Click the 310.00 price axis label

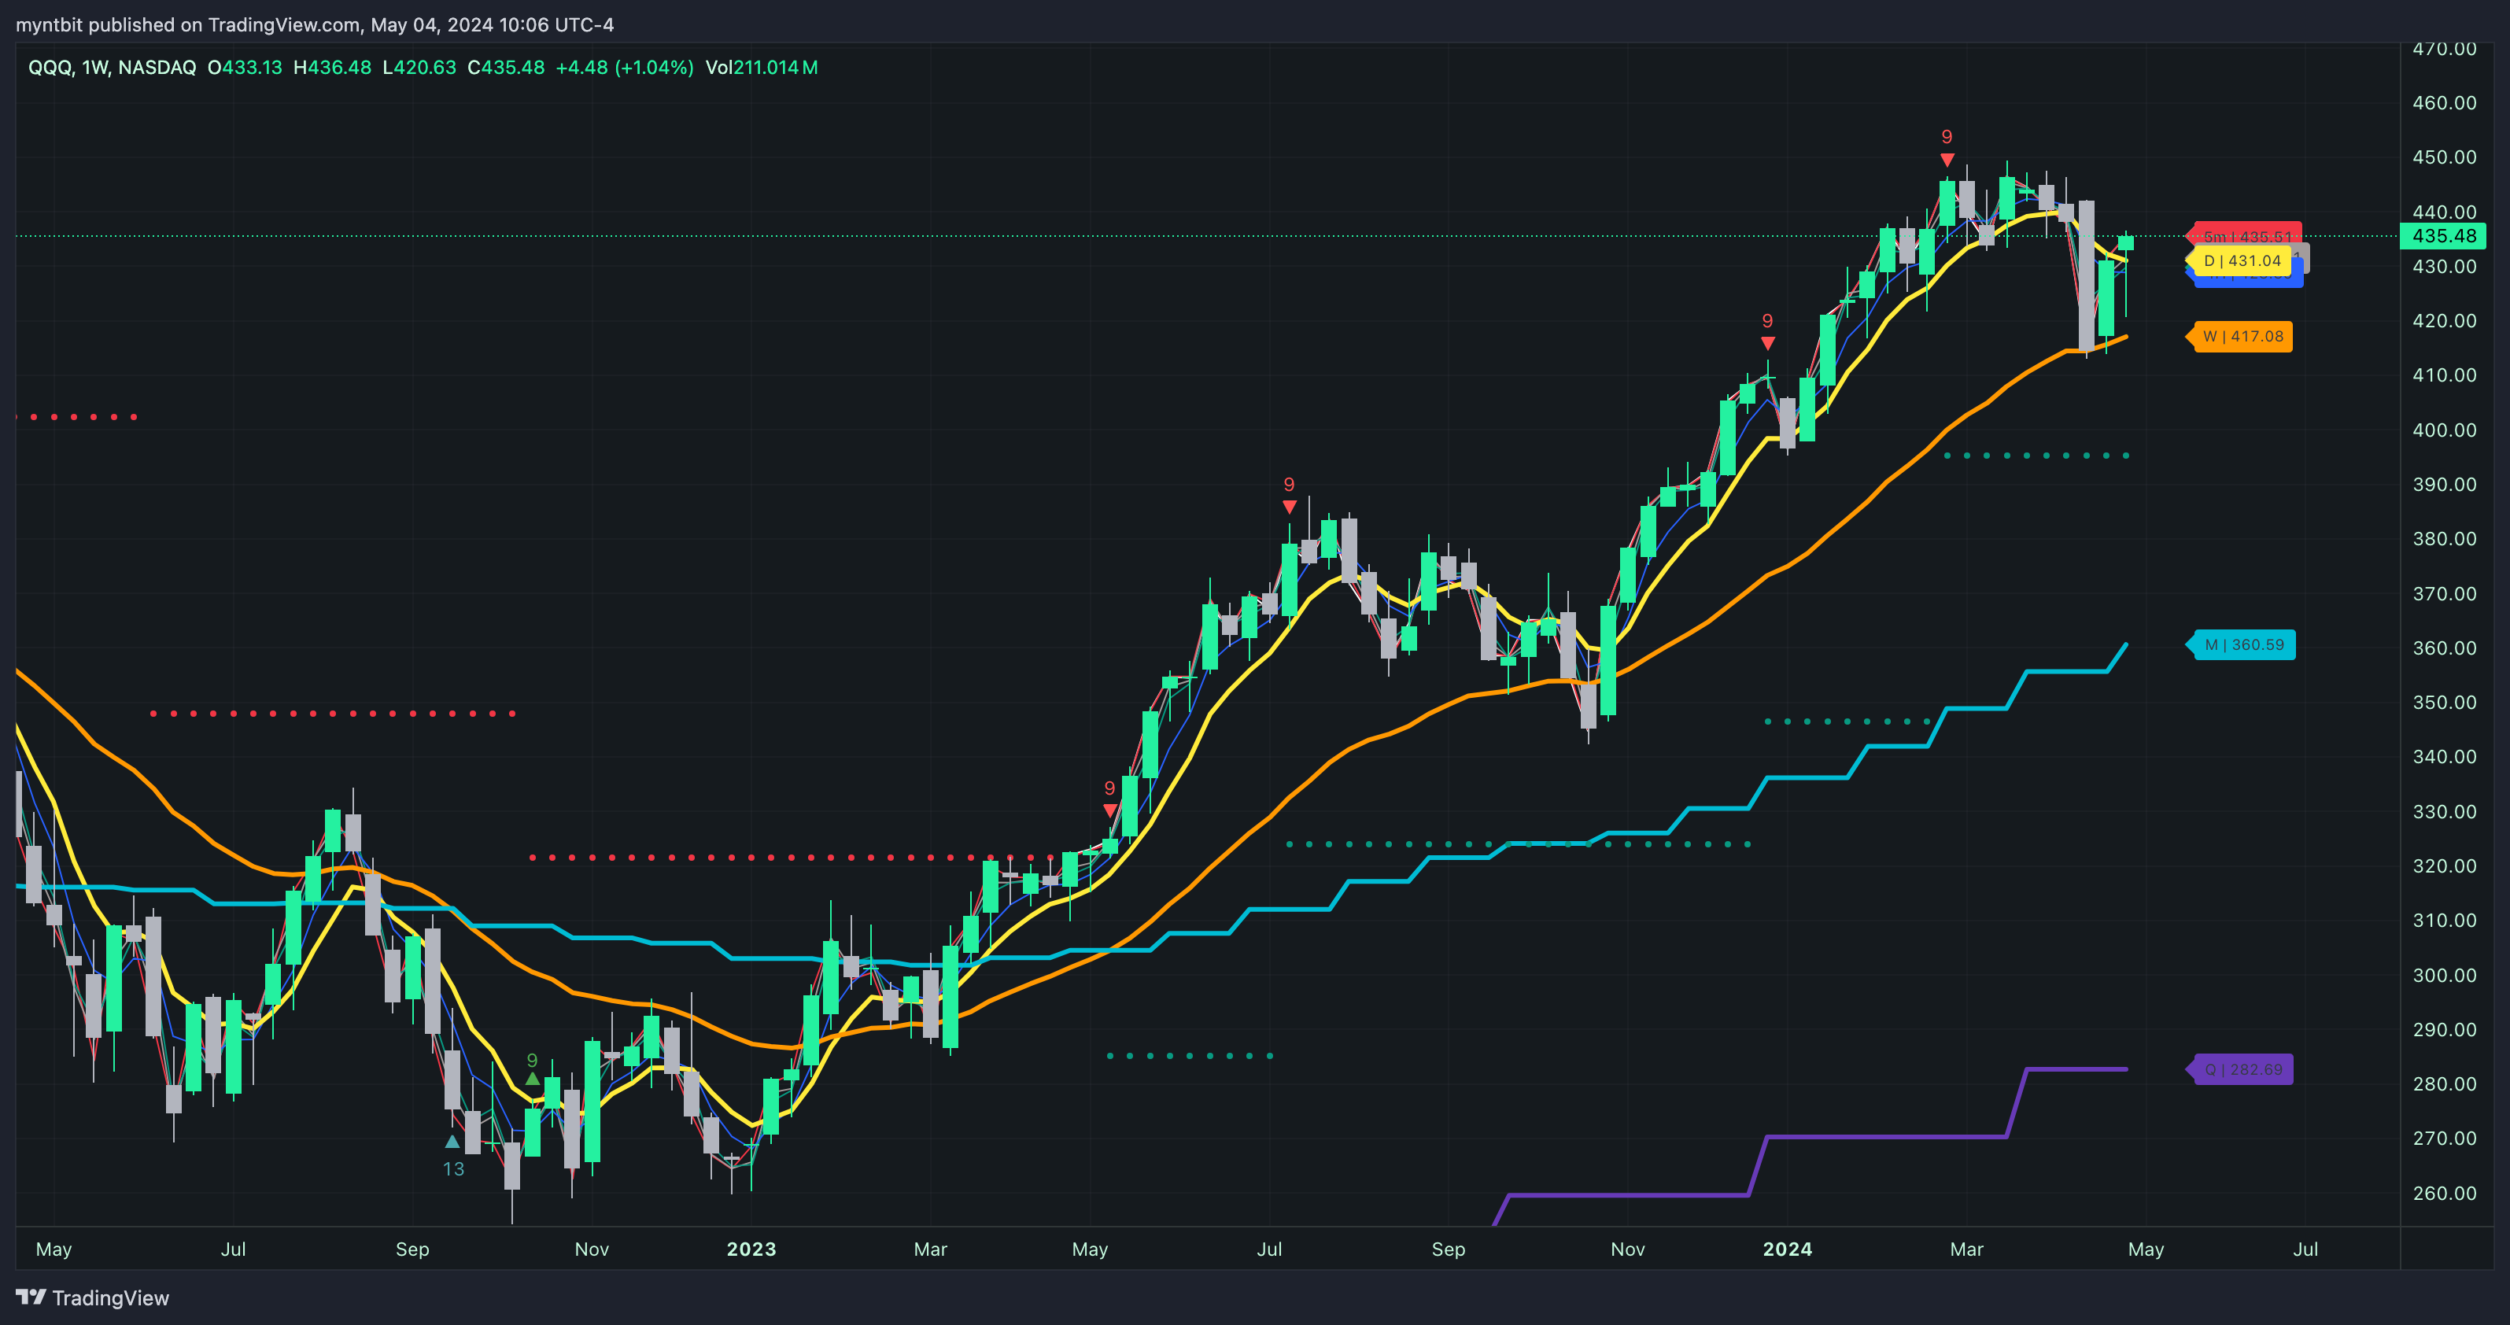coord(2444,920)
